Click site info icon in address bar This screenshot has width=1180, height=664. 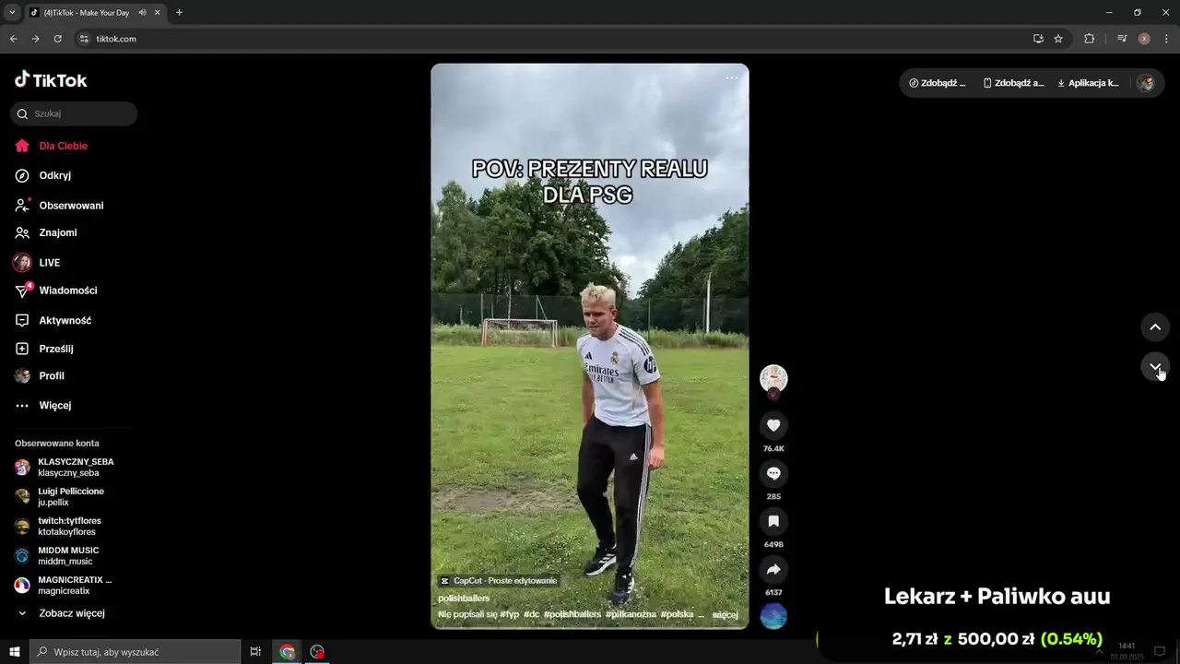click(84, 39)
